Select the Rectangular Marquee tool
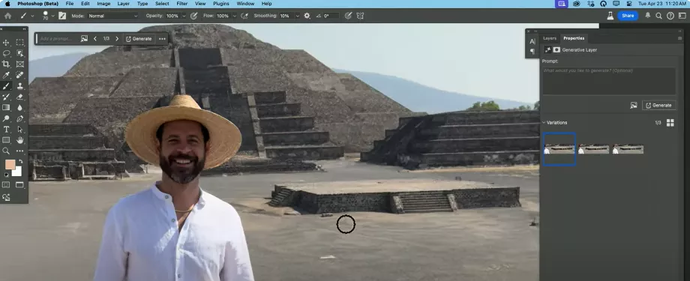The width and height of the screenshot is (690, 281). pos(19,43)
